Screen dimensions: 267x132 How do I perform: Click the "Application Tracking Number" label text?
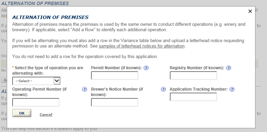198,89
